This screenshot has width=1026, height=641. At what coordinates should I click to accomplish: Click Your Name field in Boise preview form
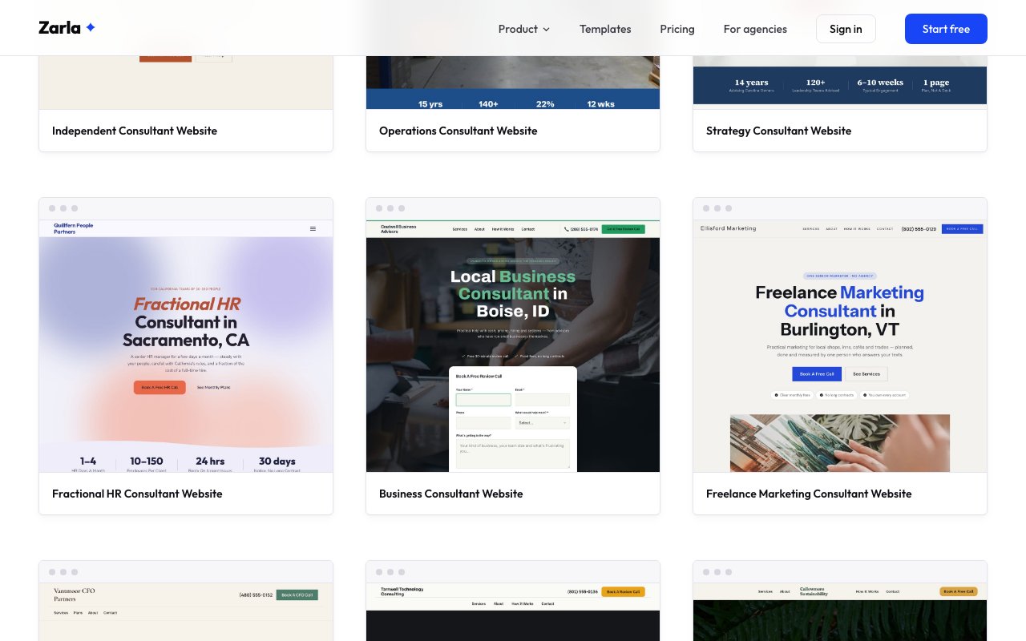(483, 399)
